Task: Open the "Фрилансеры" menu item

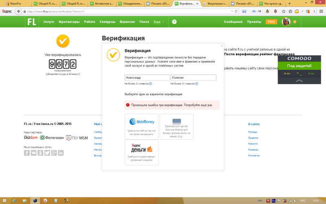Action: tap(69, 22)
